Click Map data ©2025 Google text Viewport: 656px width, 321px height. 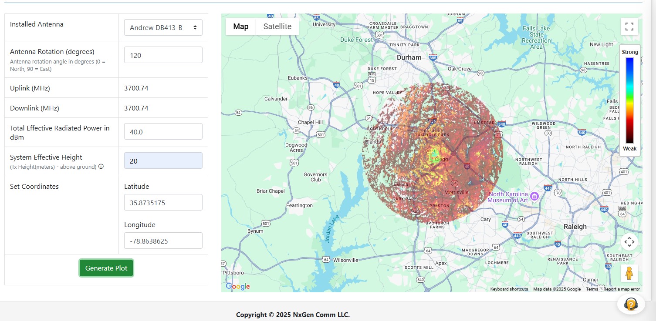pyautogui.click(x=557, y=289)
